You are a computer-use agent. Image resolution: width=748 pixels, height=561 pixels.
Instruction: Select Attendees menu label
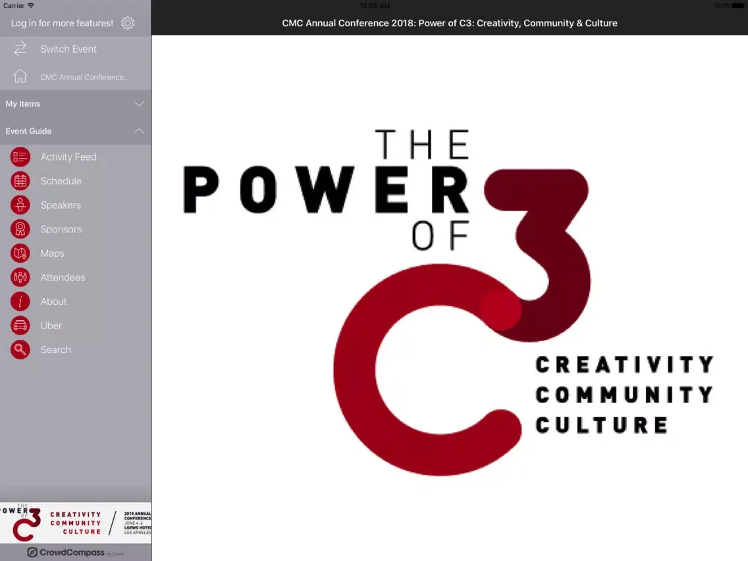63,277
